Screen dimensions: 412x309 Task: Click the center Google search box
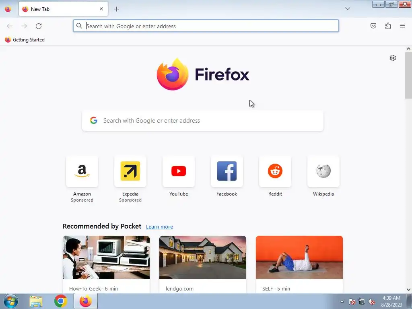(x=203, y=121)
